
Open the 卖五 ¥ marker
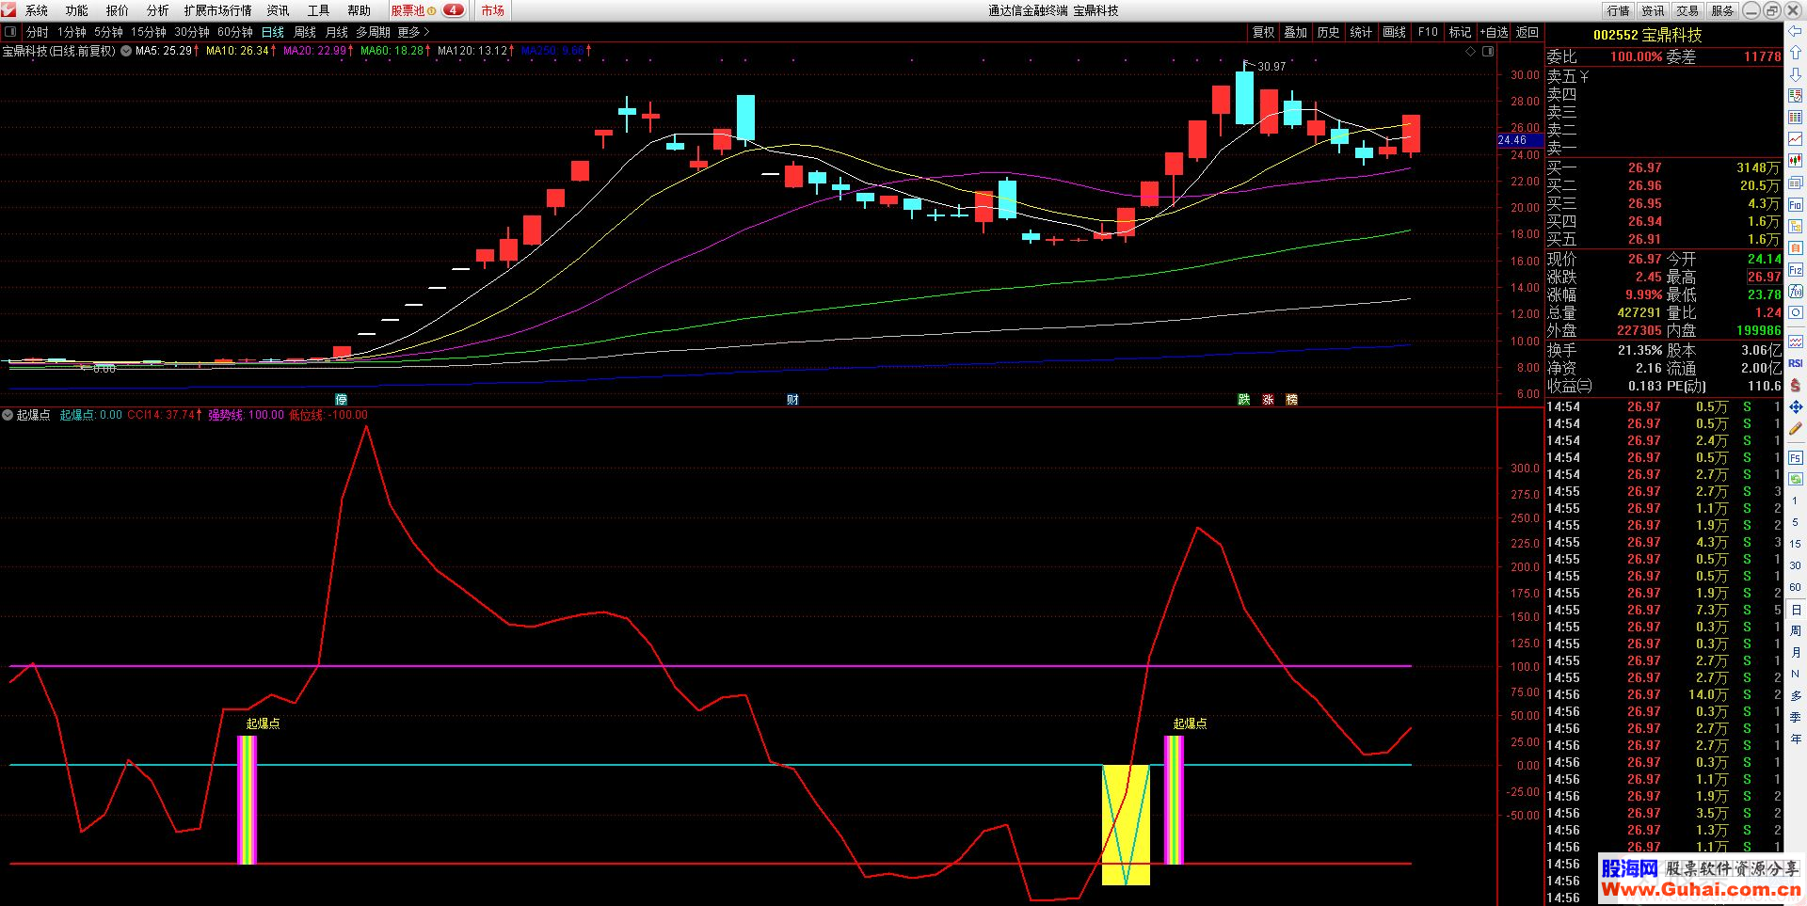[1584, 76]
